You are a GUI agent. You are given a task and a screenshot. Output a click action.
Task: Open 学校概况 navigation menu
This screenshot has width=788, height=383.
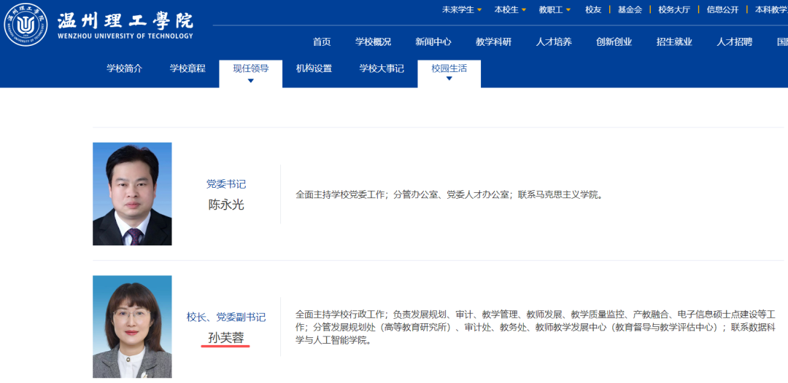coord(373,42)
